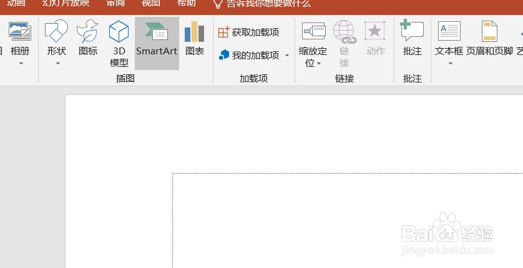Open the 帮助 help tab
The width and height of the screenshot is (523, 268).
click(186, 3)
